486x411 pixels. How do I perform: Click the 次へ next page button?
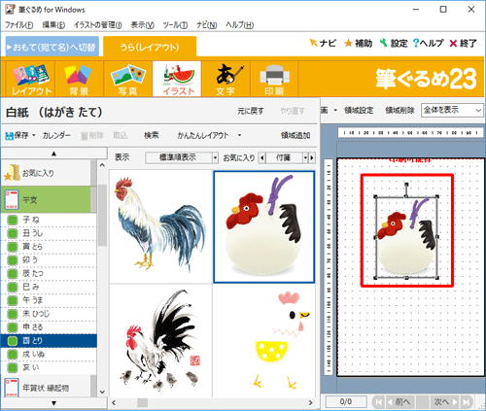click(x=445, y=402)
